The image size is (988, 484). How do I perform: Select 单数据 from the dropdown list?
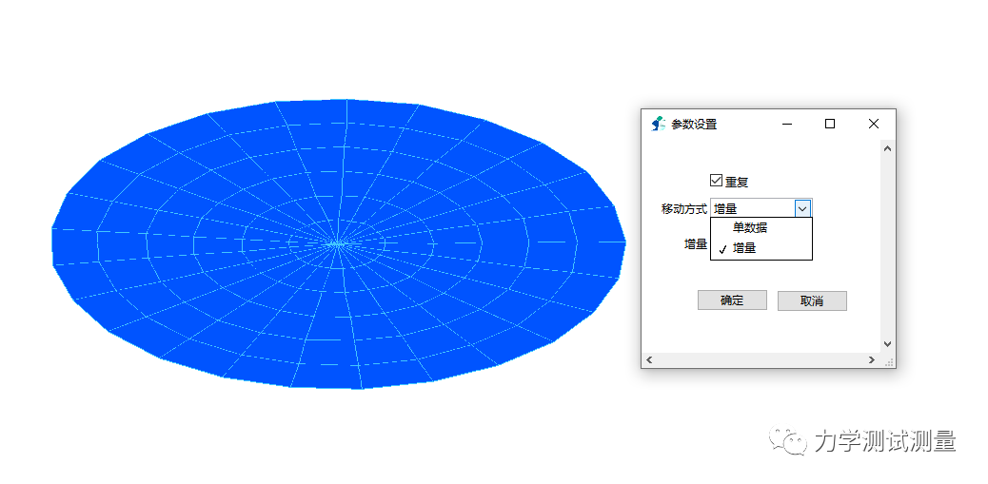pyautogui.click(x=750, y=227)
